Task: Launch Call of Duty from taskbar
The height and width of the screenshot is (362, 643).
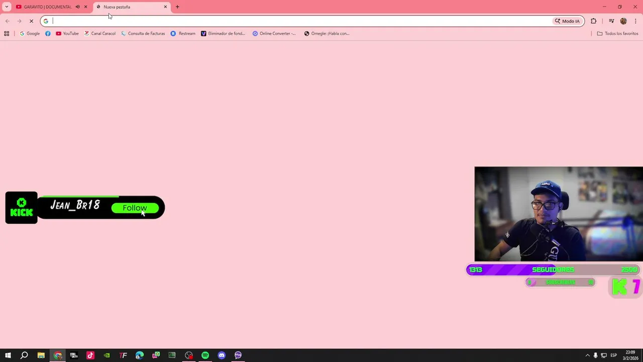Action: point(74,355)
